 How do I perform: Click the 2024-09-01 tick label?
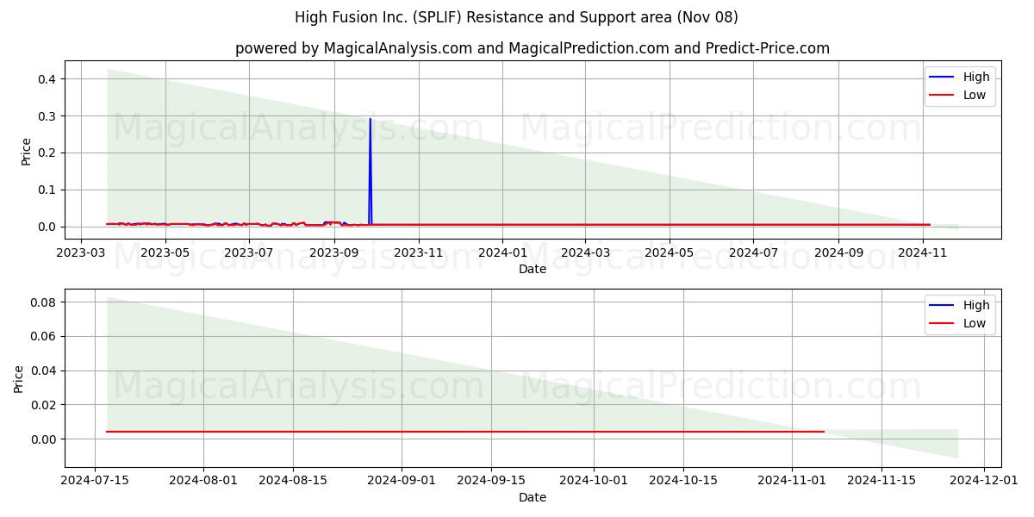(x=402, y=482)
